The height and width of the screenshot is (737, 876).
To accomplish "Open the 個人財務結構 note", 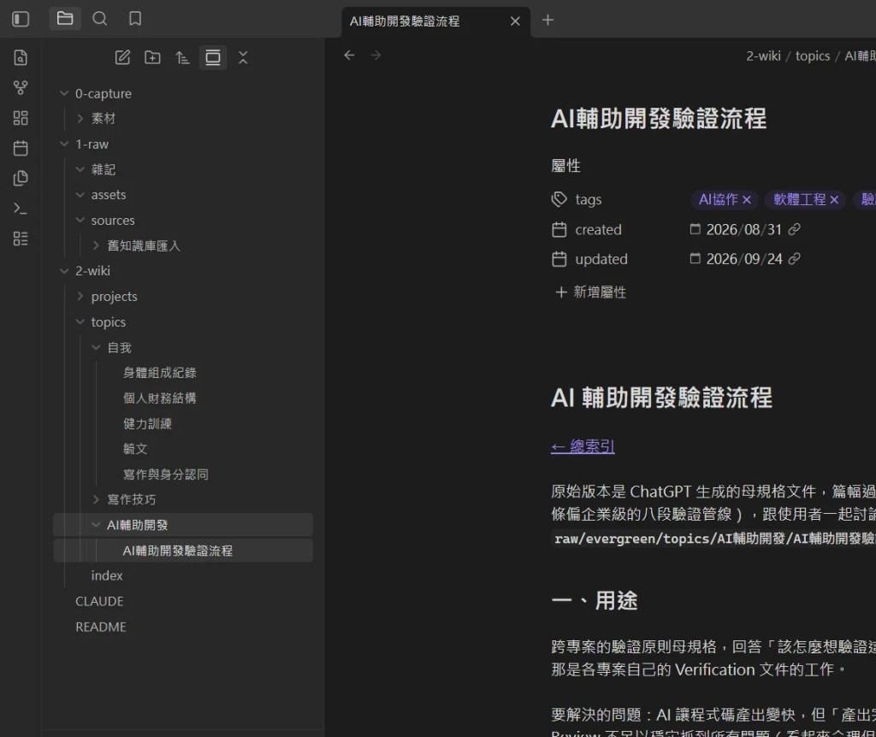I will (160, 398).
